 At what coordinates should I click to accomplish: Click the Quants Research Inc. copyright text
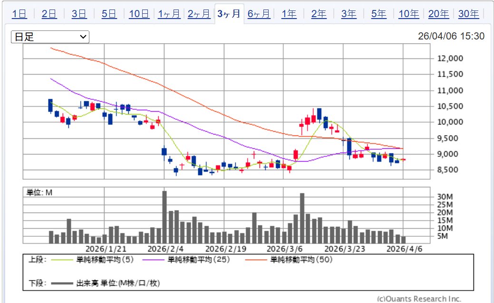[x=419, y=299]
